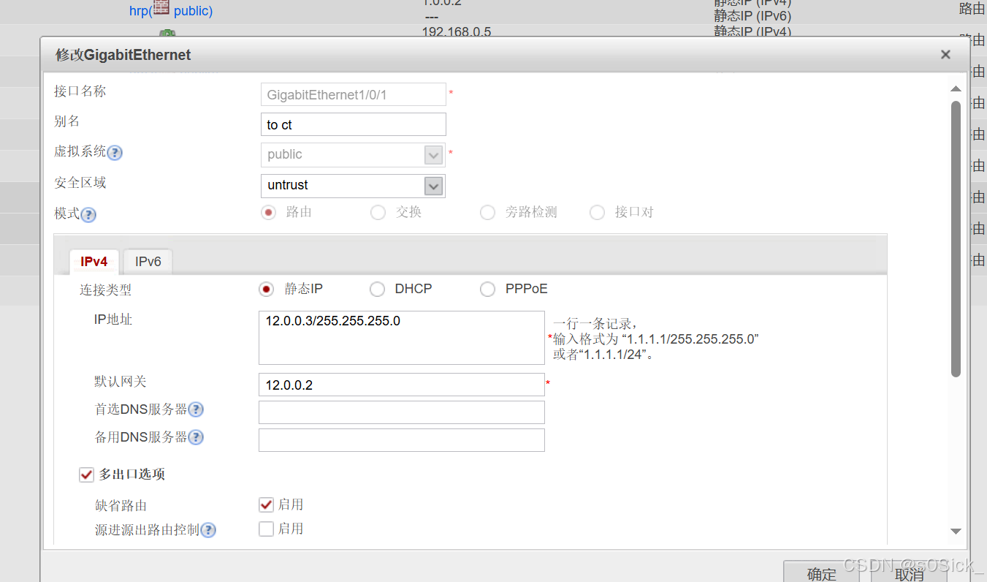Screen dimensions: 987x582
Task: Open help icon next to 模式
Action: [88, 215]
